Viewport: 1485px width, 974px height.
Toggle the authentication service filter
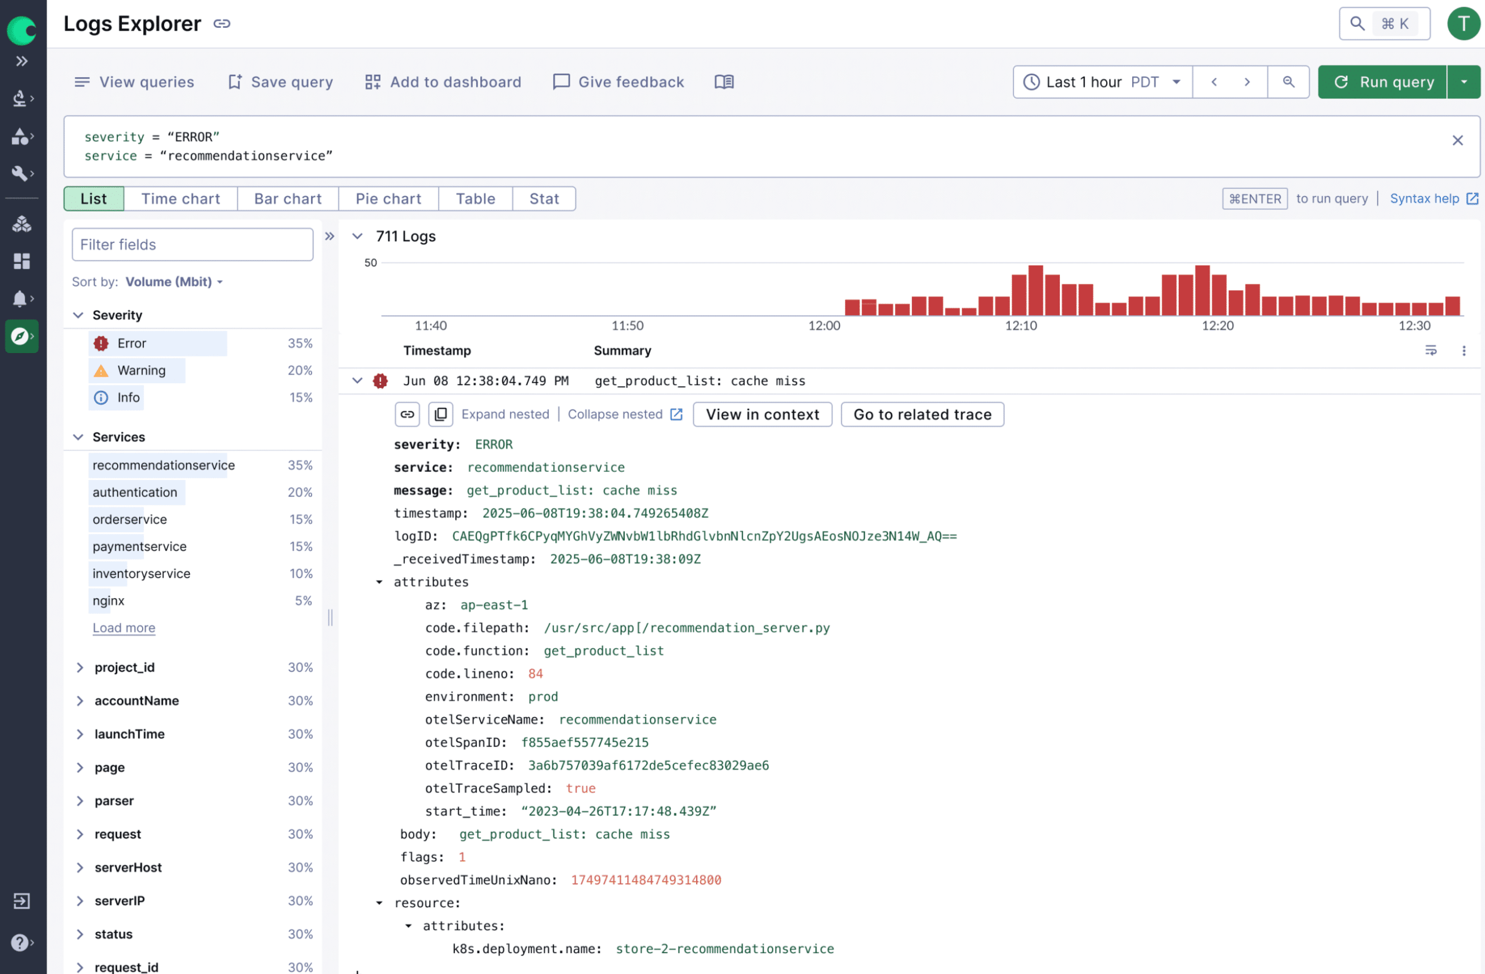point(135,492)
